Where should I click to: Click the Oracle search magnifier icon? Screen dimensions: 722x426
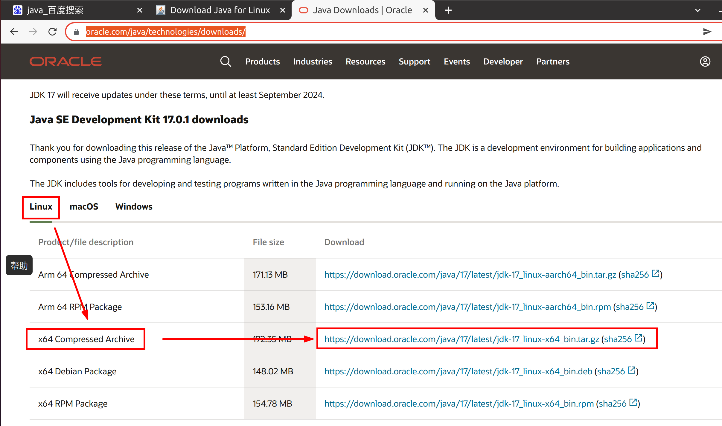[226, 61]
